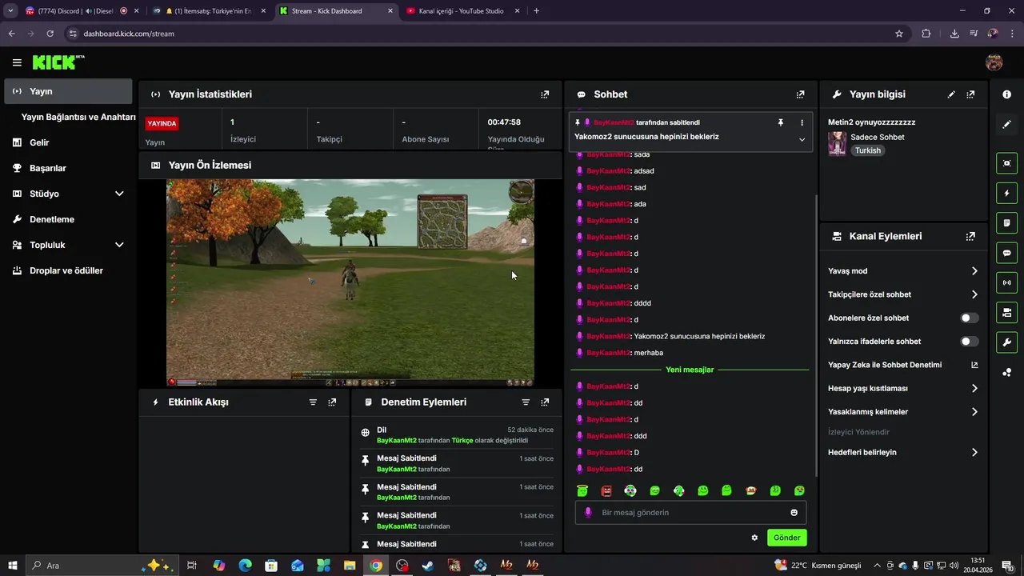
Task: Toggle the stream preview panel icon in right toolbar
Action: (x=1006, y=163)
